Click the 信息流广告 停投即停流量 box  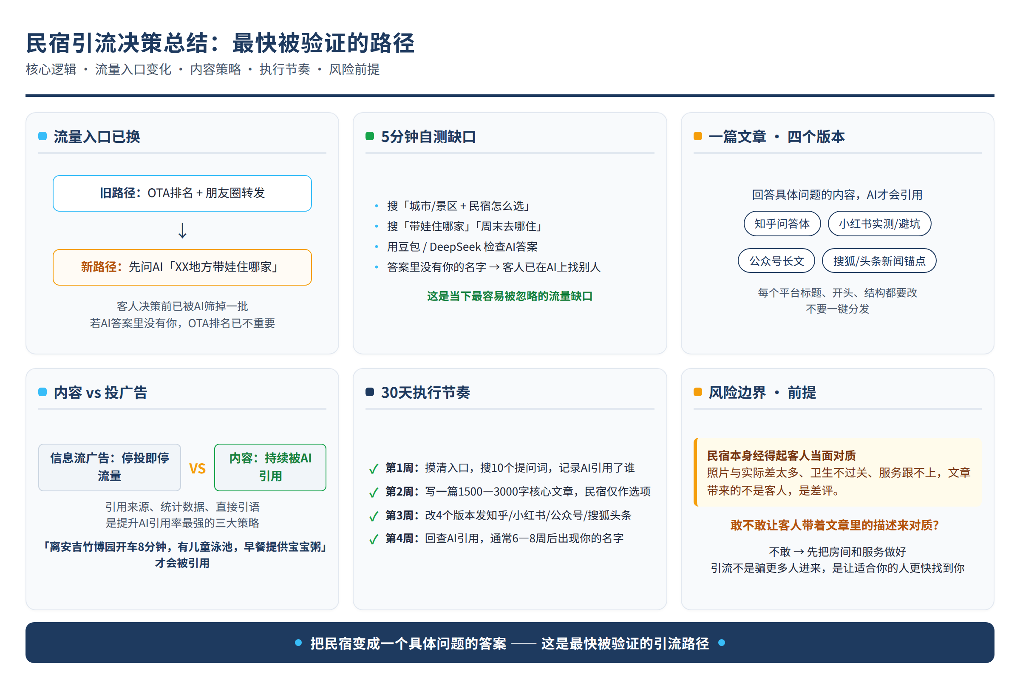109,467
